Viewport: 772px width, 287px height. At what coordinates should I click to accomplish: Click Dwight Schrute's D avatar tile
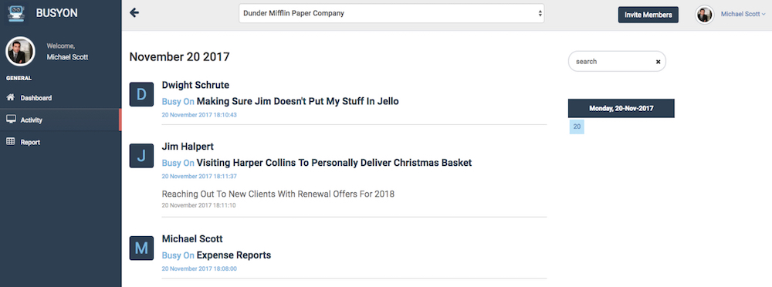click(x=141, y=95)
